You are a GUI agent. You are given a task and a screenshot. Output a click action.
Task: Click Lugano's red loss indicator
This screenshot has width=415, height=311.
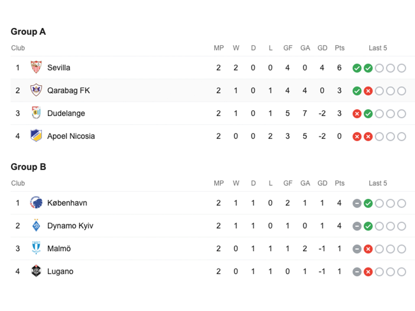[x=368, y=272]
